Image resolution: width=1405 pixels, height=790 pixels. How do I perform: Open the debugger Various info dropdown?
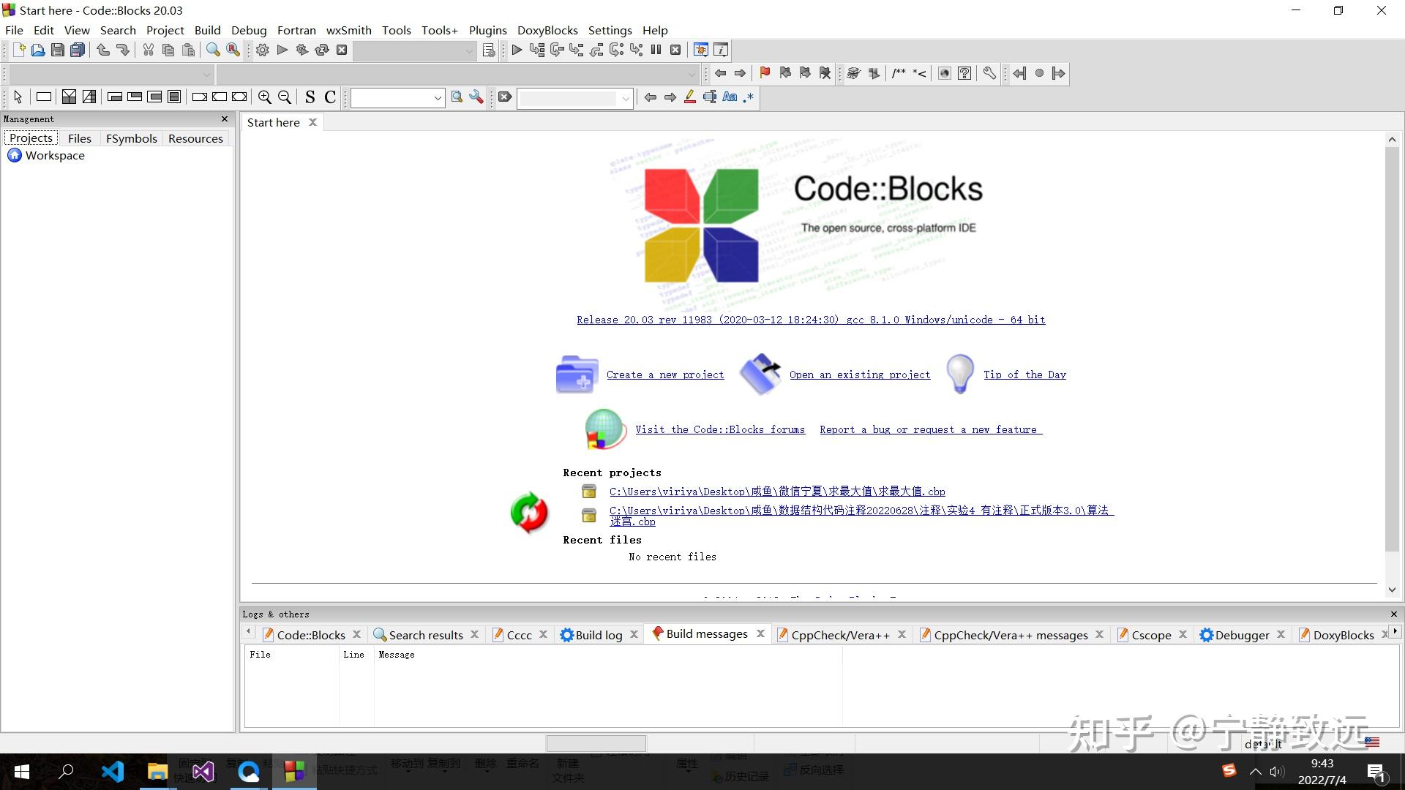click(721, 50)
